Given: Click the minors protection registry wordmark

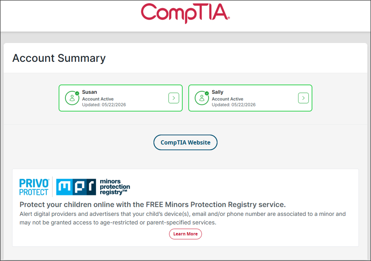Looking at the screenshot, I should (x=115, y=187).
